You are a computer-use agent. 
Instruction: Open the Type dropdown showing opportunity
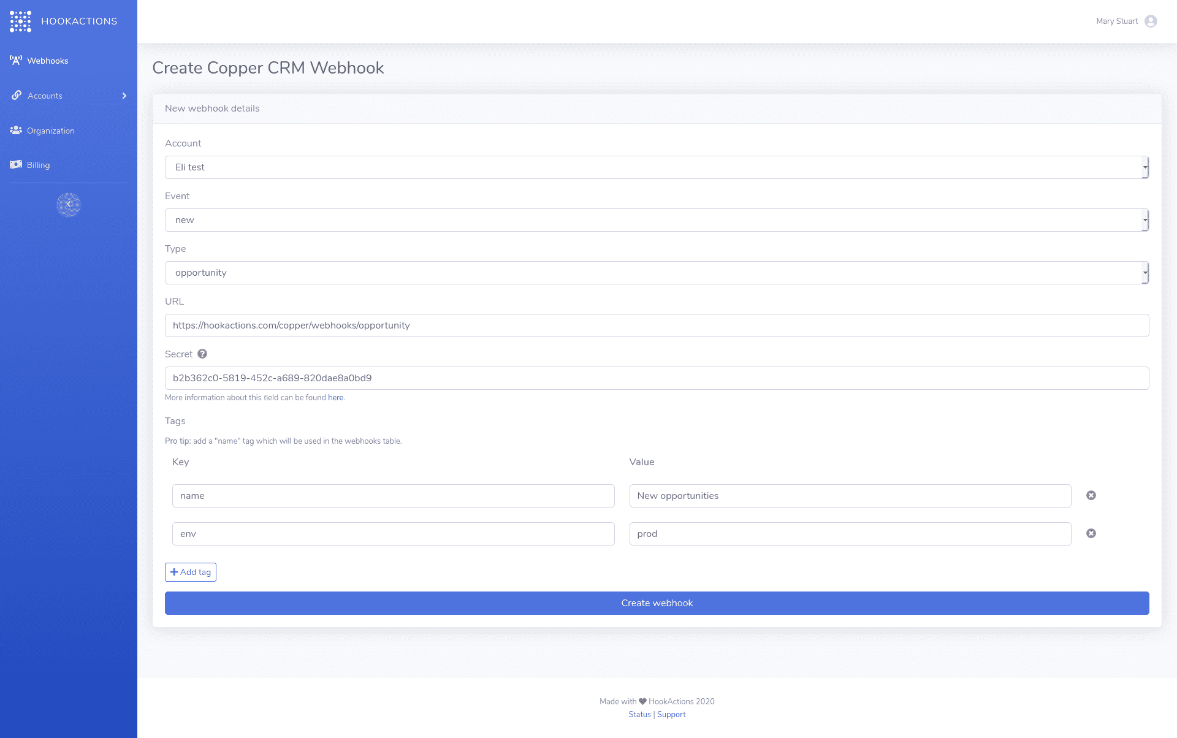coord(657,273)
